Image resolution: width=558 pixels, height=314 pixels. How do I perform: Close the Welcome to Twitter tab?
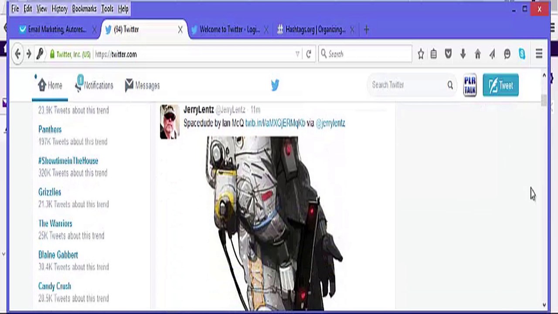pos(267,30)
